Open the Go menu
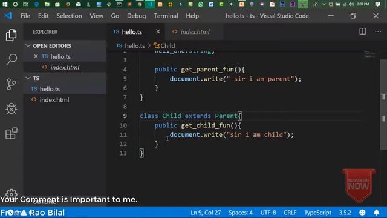Screen dimensions: 387x218 pyautogui.click(x=115, y=16)
